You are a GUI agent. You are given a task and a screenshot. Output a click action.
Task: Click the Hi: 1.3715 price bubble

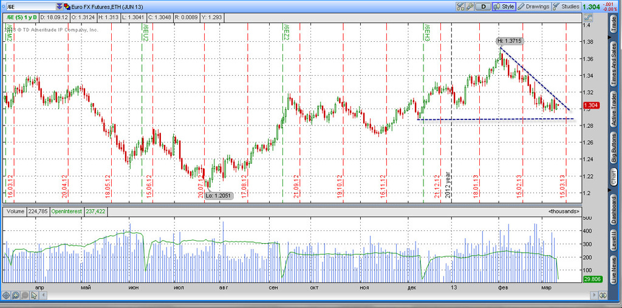click(510, 41)
